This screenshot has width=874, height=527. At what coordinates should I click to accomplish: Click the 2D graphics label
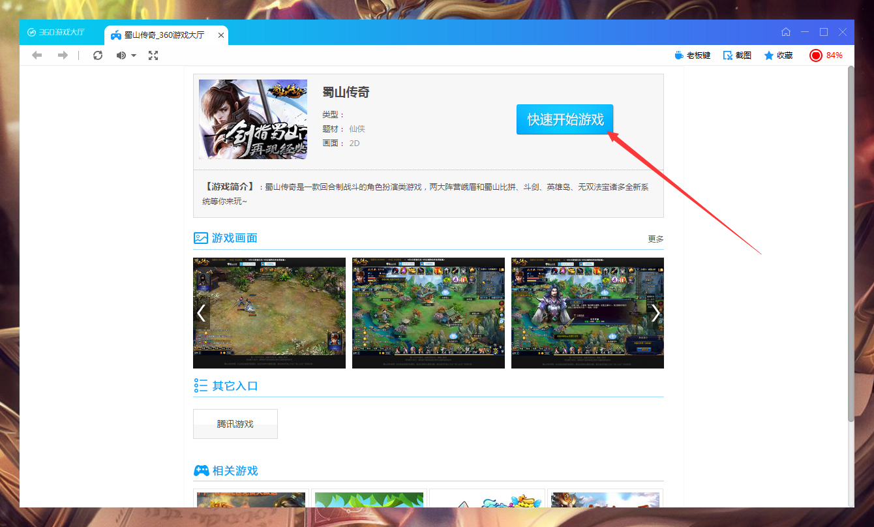coord(354,143)
